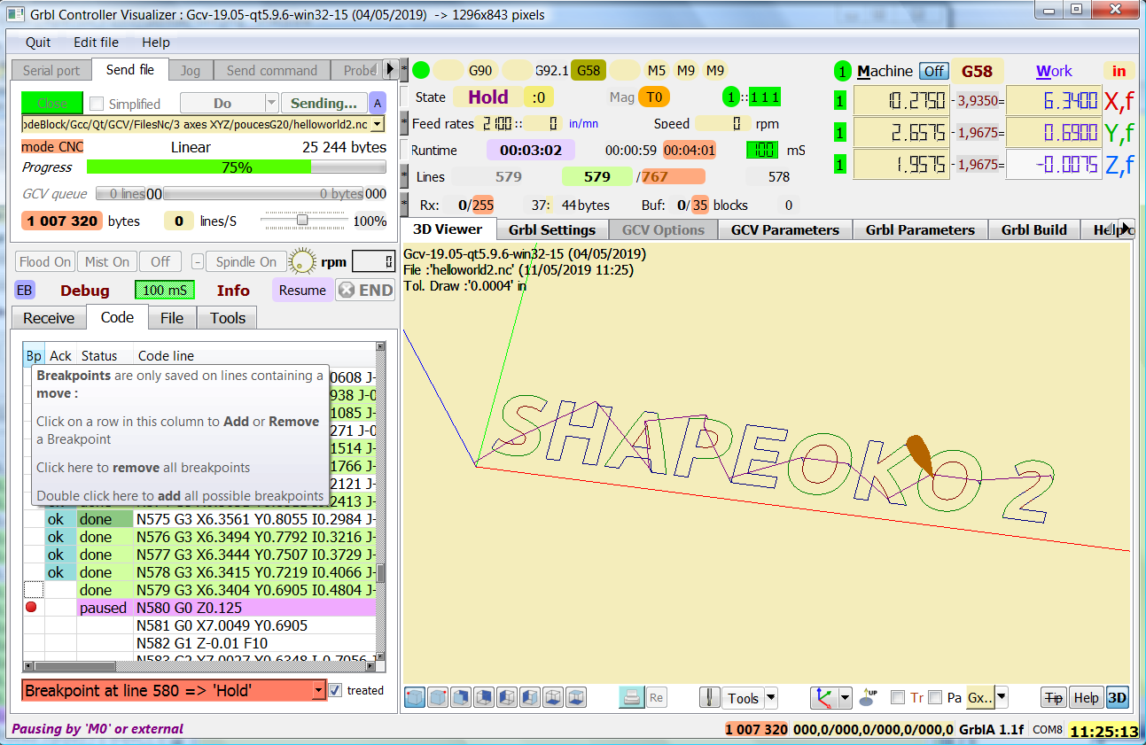Toggle the Off button beside Machine
Screen dimensions: 1146x745
pos(933,72)
